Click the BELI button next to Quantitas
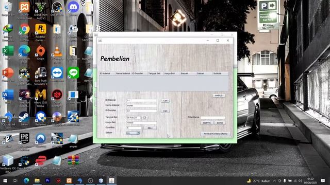330x185 pixels. coord(150,128)
